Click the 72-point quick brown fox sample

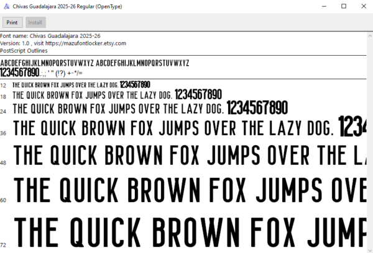pyautogui.click(x=190, y=233)
